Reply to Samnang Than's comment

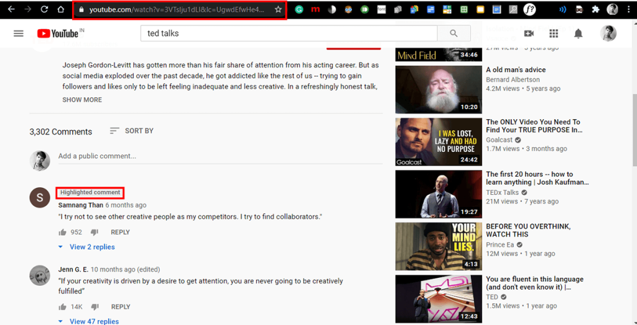tap(120, 233)
